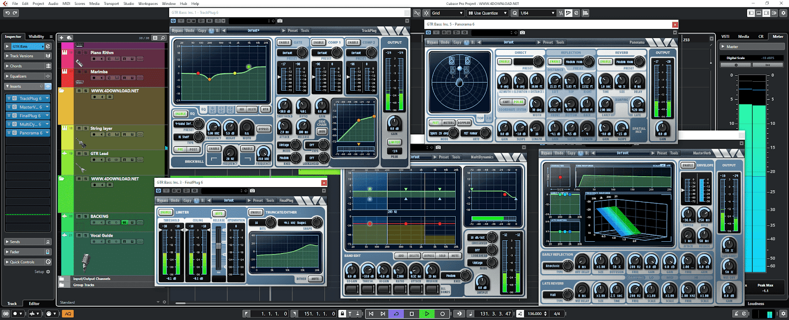The image size is (789, 320).
Task: Toggle the Cycle loop button in the transport
Action: point(396,314)
